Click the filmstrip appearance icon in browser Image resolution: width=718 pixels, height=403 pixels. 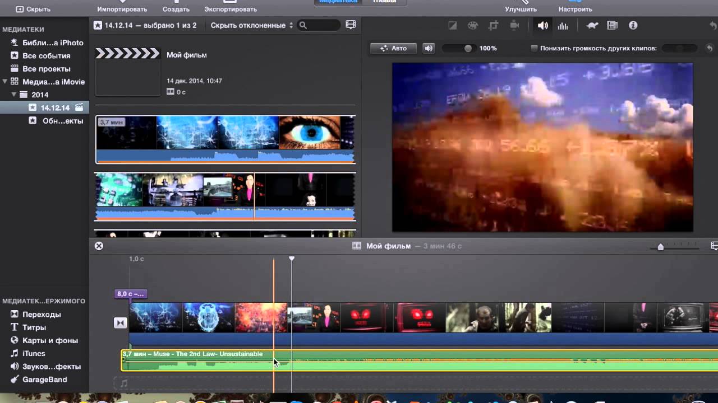(351, 25)
